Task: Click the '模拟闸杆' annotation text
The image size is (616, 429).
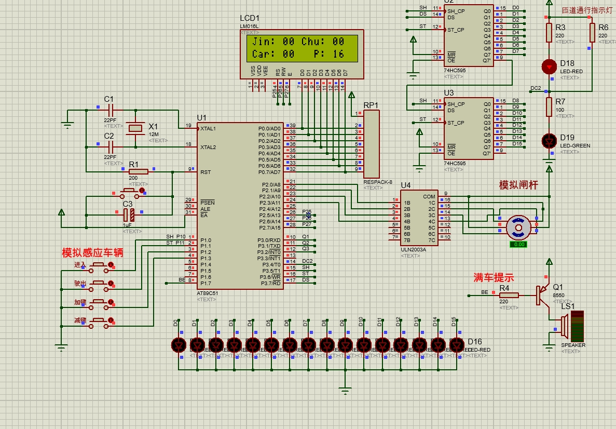Action: pos(518,185)
